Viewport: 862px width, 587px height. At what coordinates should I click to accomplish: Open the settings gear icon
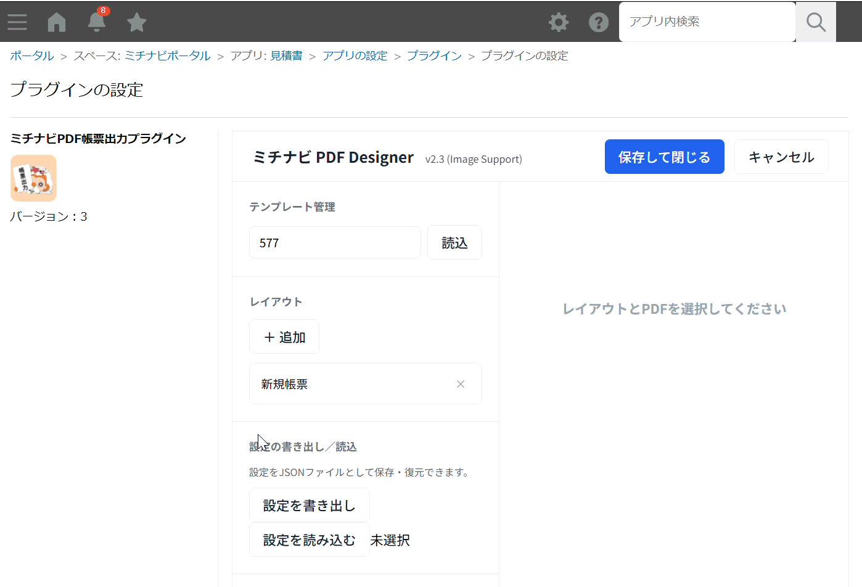coord(559,22)
